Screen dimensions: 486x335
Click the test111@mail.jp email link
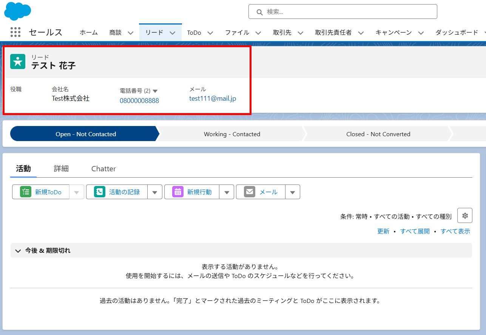(213, 99)
